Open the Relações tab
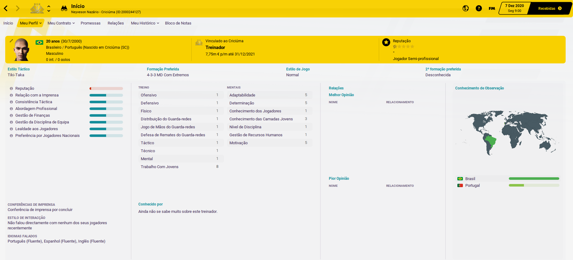 coord(116,23)
